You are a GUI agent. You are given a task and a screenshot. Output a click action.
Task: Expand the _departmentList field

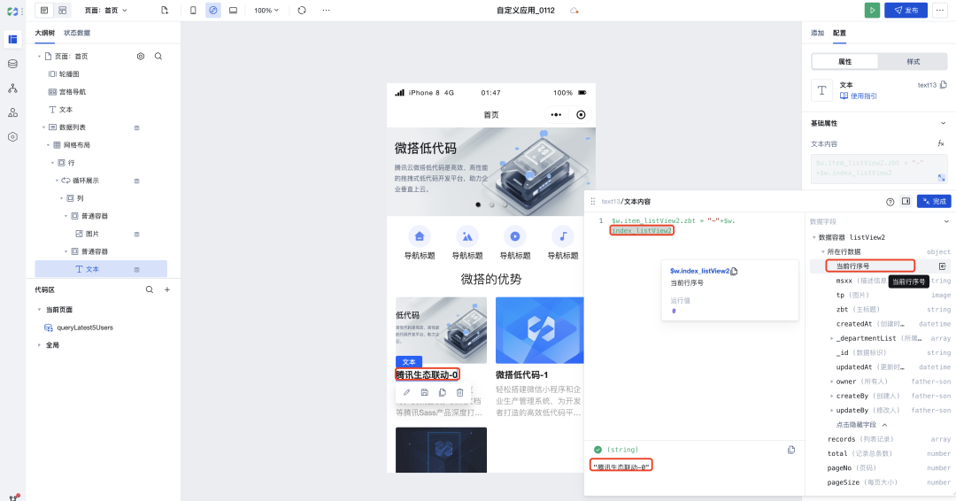click(x=831, y=338)
